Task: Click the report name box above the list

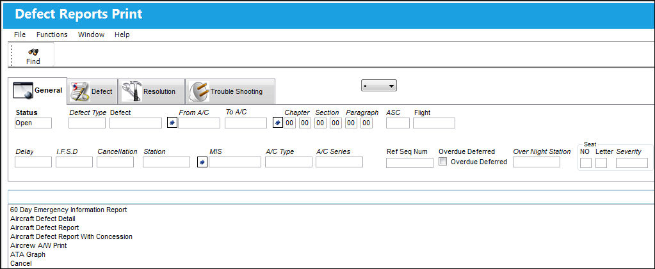Action: click(332, 196)
